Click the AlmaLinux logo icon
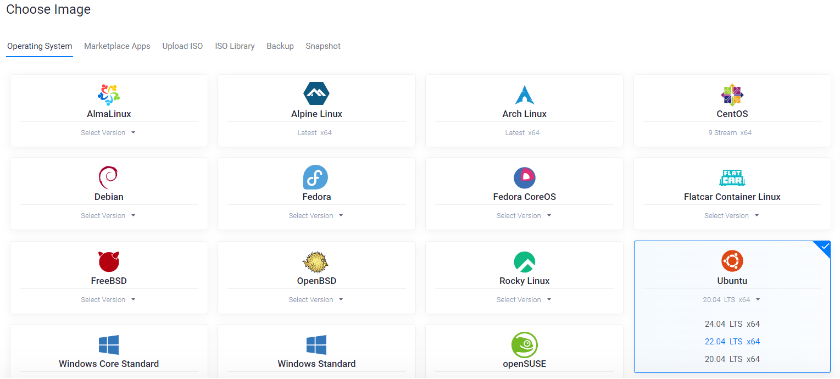840x379 pixels. (109, 95)
